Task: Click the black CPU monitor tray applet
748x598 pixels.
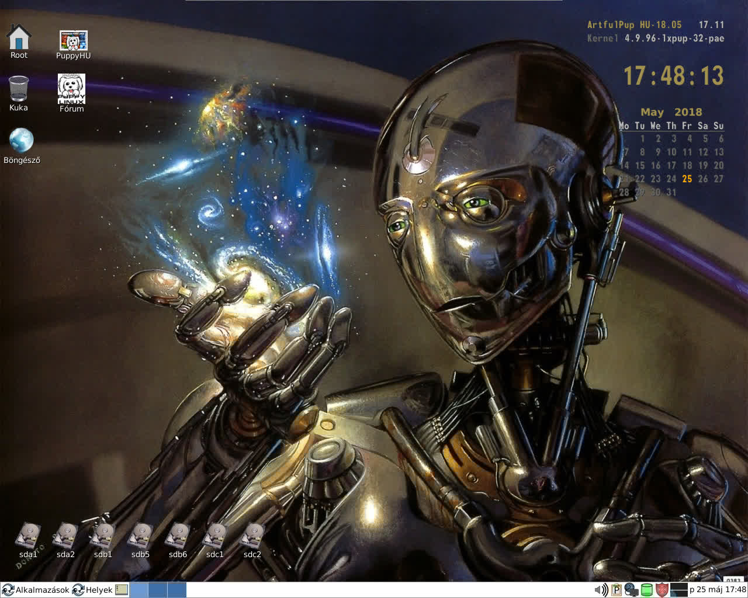Action: pyautogui.click(x=678, y=590)
